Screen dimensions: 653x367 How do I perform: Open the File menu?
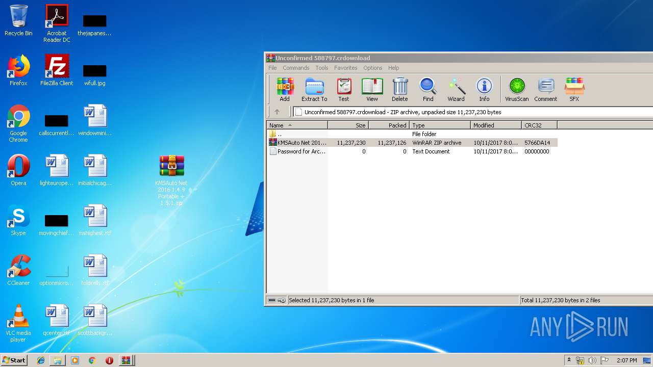click(272, 68)
